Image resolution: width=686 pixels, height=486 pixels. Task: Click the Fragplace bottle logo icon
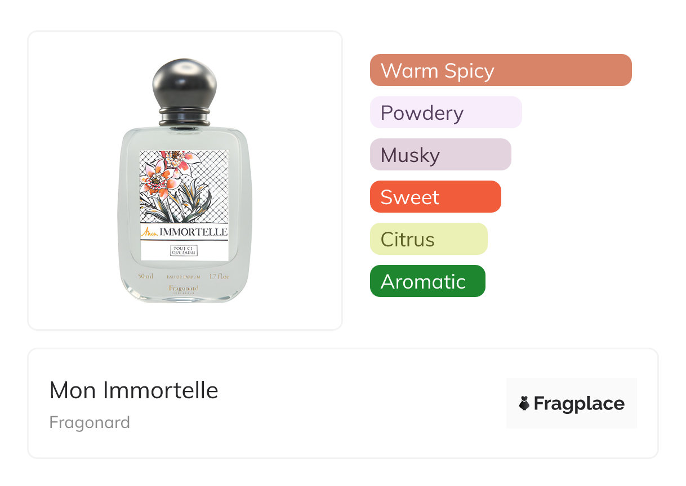[x=524, y=403]
